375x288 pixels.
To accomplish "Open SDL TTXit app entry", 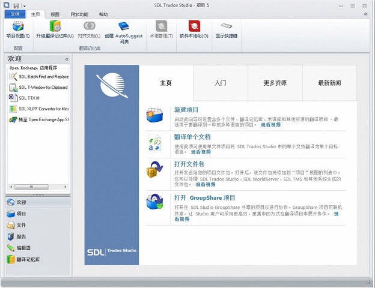I will tap(24, 98).
